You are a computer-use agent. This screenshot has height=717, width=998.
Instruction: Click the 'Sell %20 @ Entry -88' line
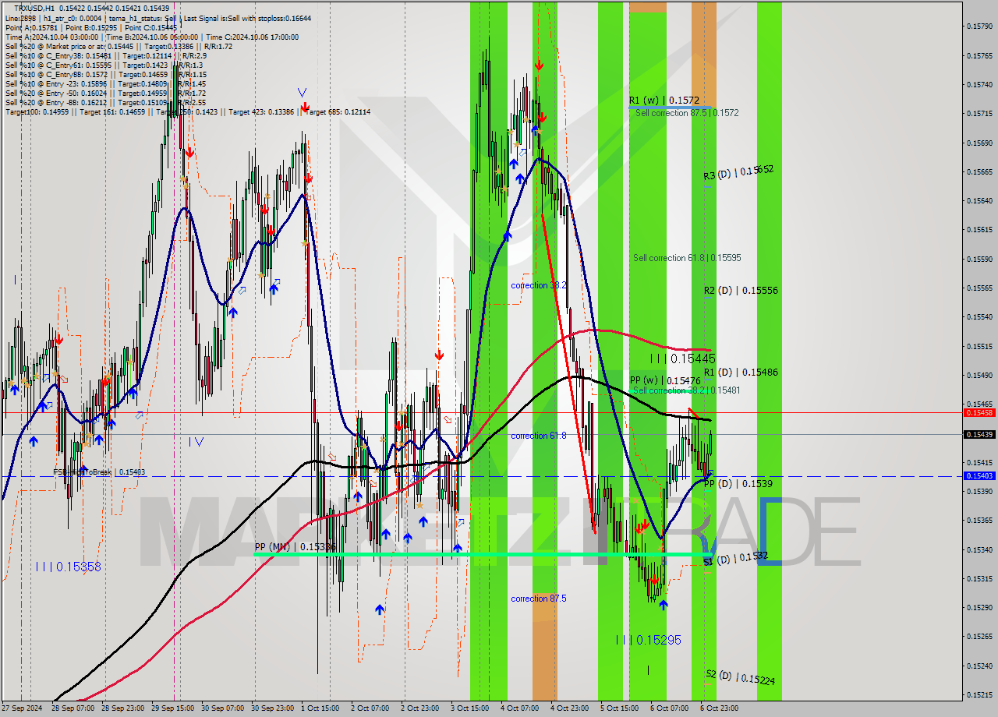pyautogui.click(x=106, y=102)
